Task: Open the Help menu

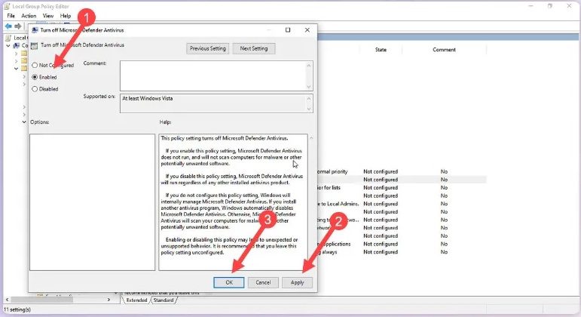Action: point(66,16)
